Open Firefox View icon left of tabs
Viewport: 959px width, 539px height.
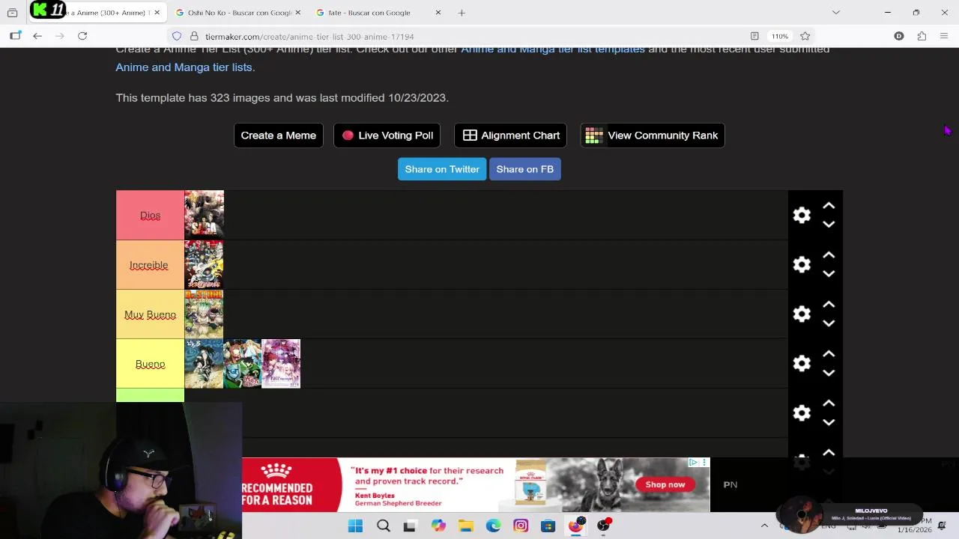[x=12, y=13]
